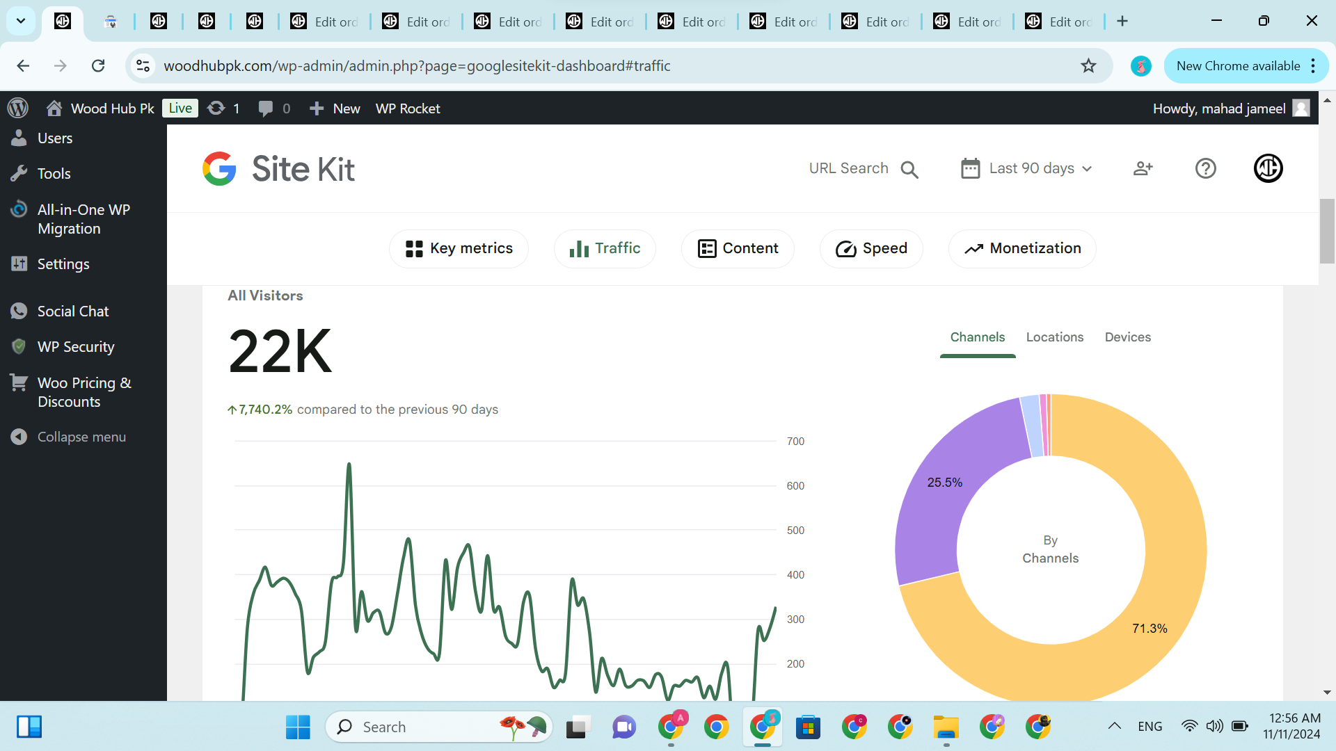Open the Site Kit user account avatar
Image resolution: width=1336 pixels, height=751 pixels.
tap(1268, 168)
